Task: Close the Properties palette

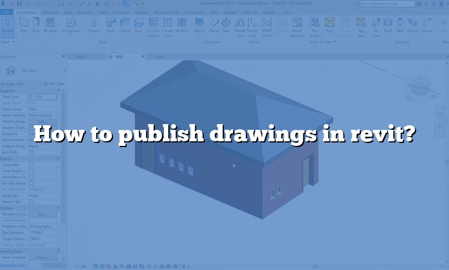Action: coord(63,56)
